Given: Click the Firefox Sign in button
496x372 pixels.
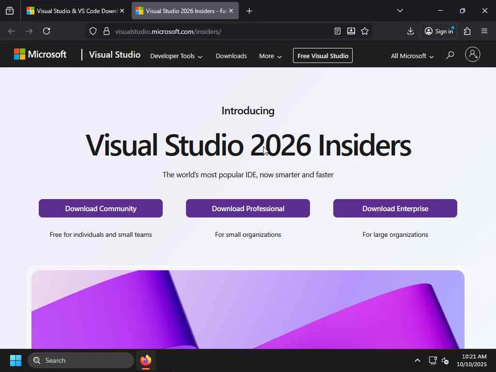Looking at the screenshot, I should pos(439,31).
